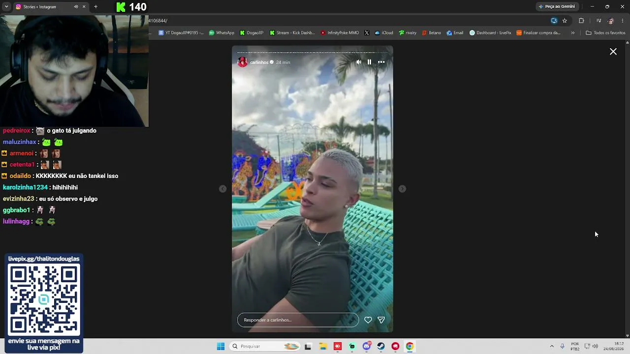Click the address bar URL text

click(158, 21)
